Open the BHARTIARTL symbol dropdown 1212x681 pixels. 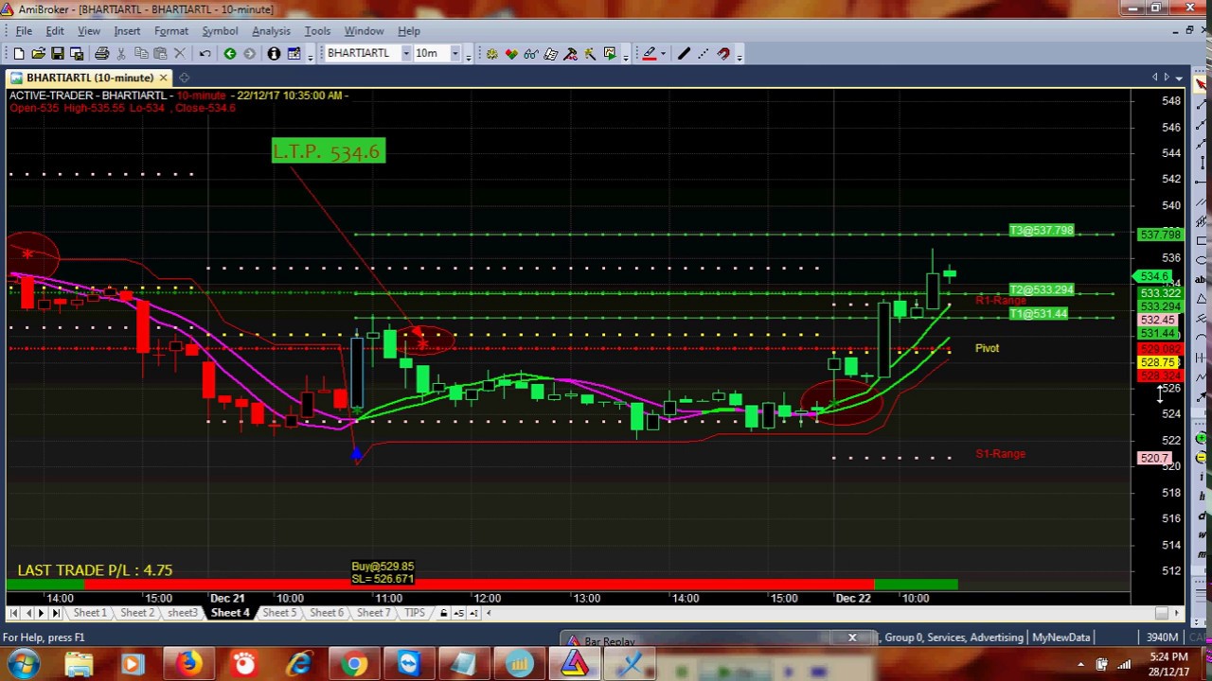406,54
